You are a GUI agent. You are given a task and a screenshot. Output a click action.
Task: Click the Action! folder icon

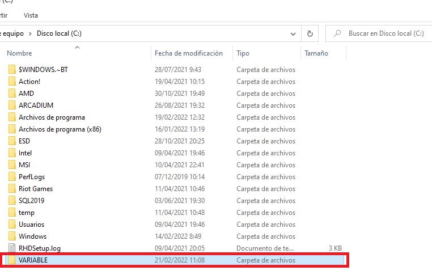pyautogui.click(x=12, y=81)
